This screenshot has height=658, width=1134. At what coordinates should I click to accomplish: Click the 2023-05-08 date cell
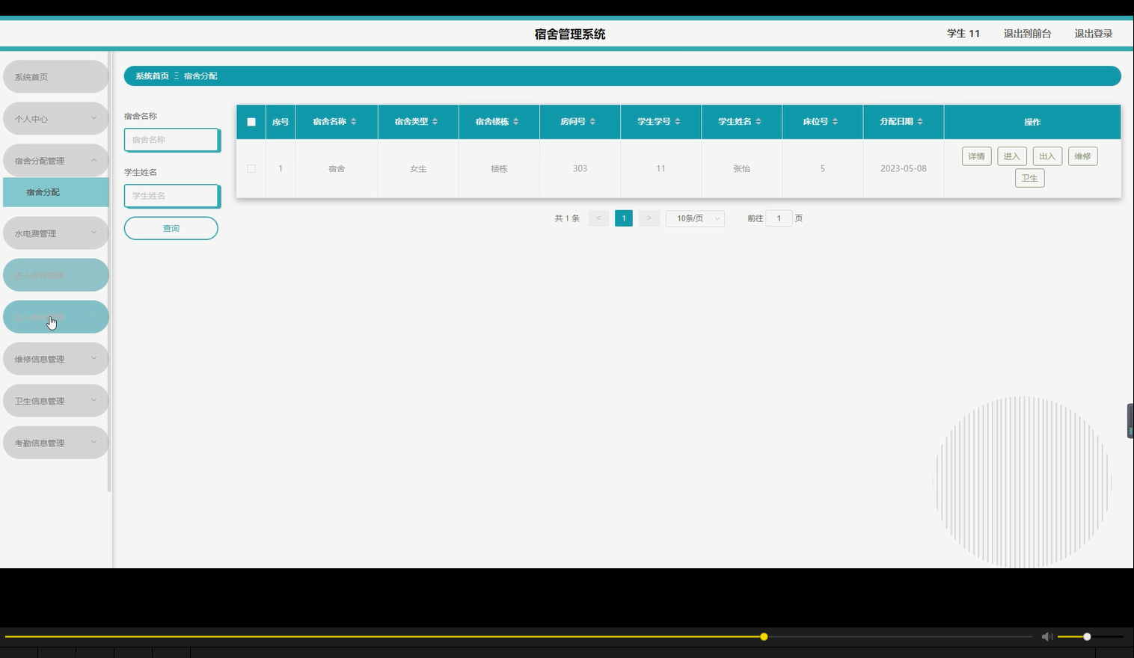coord(904,168)
